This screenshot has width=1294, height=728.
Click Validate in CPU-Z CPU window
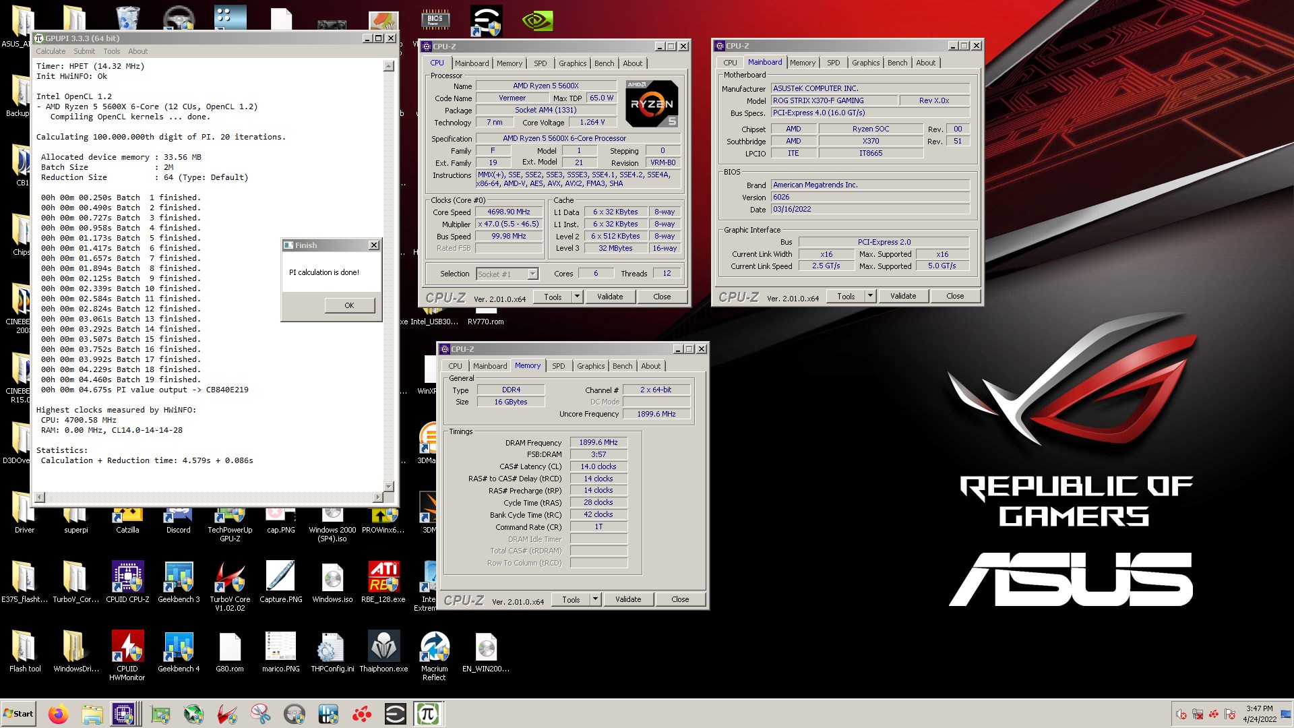[x=610, y=297]
